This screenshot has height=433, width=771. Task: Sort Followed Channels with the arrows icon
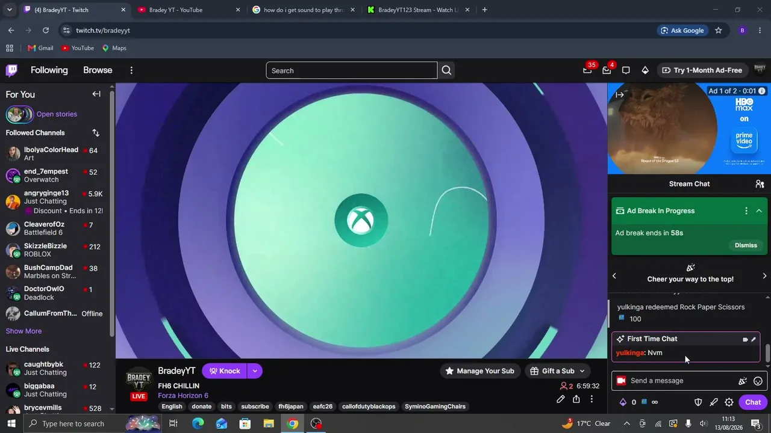(x=96, y=133)
